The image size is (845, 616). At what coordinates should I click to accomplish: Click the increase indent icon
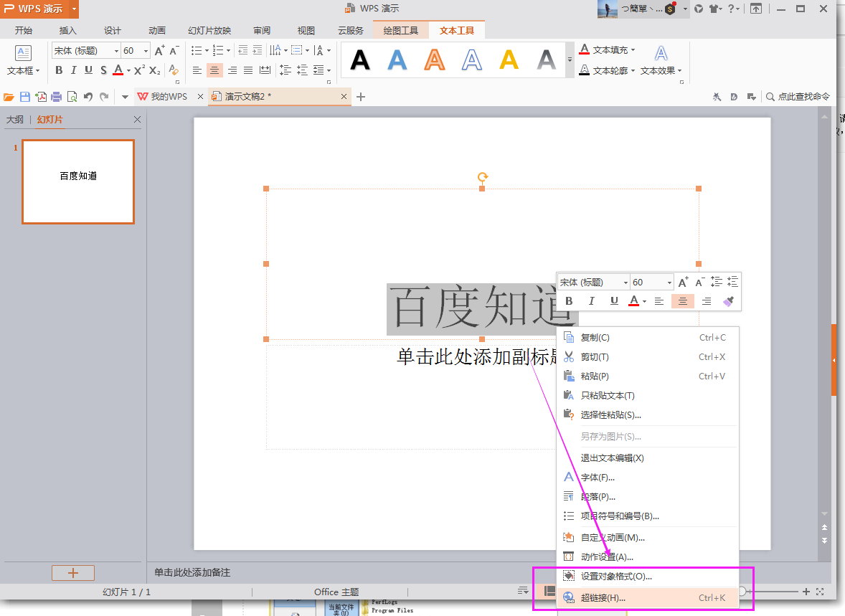coord(258,50)
